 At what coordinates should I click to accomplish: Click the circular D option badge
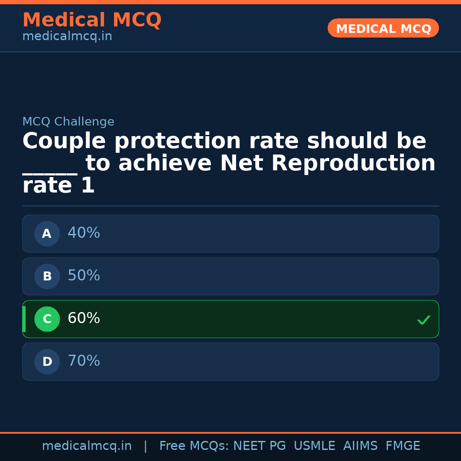pyautogui.click(x=47, y=362)
